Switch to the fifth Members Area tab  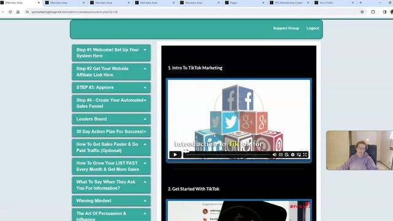coord(200,2)
